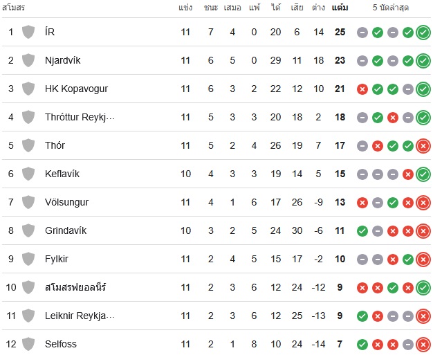This screenshot has width=433, height=355.
Task: Click Thór's latest loss result circle
Action: [x=423, y=145]
